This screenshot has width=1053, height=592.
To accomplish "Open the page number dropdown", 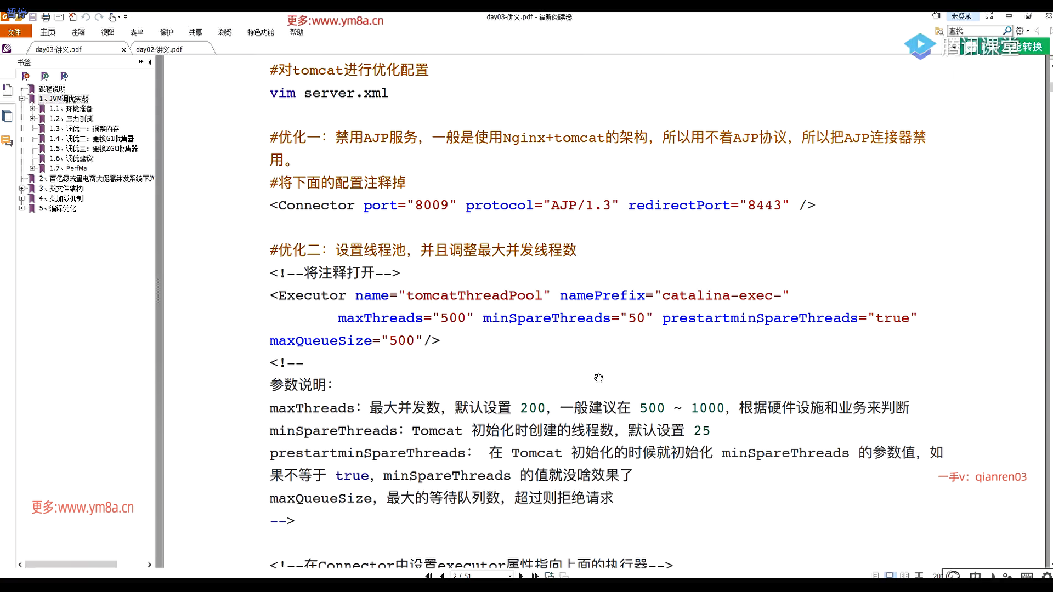I will (x=510, y=576).
